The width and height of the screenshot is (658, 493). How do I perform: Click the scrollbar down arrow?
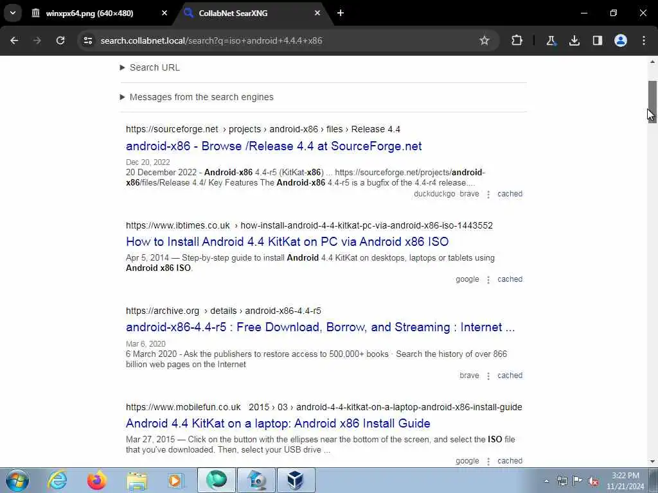coord(652,462)
